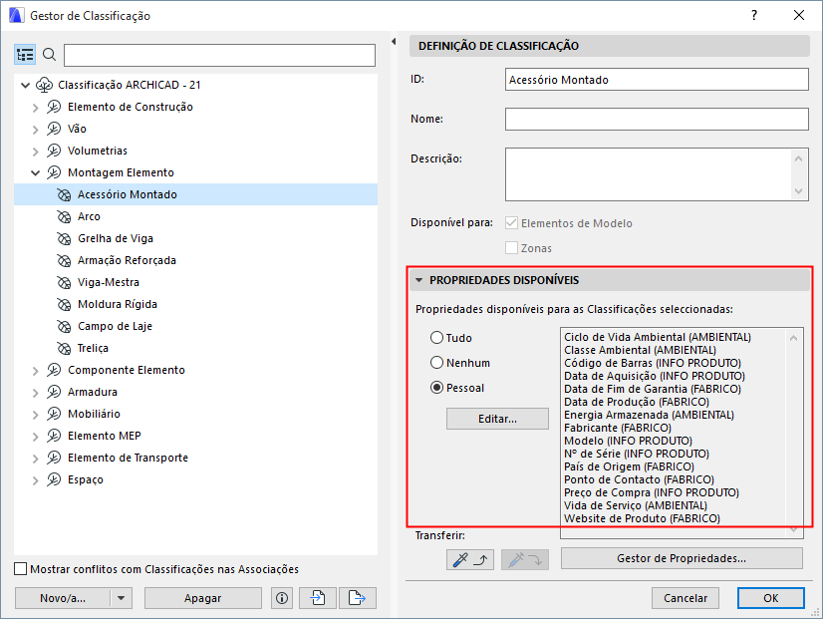Click the syringe inject properties button
823x619 pixels.
tap(525, 559)
